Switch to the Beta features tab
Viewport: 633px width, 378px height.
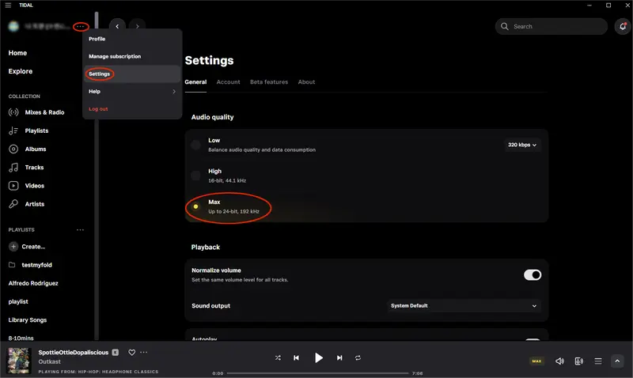point(269,82)
